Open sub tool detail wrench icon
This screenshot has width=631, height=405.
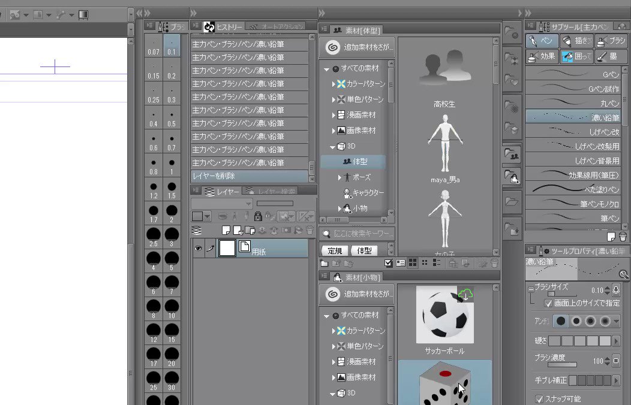[x=624, y=274]
